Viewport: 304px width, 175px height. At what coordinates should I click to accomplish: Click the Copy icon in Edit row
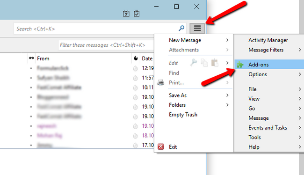pos(204,63)
